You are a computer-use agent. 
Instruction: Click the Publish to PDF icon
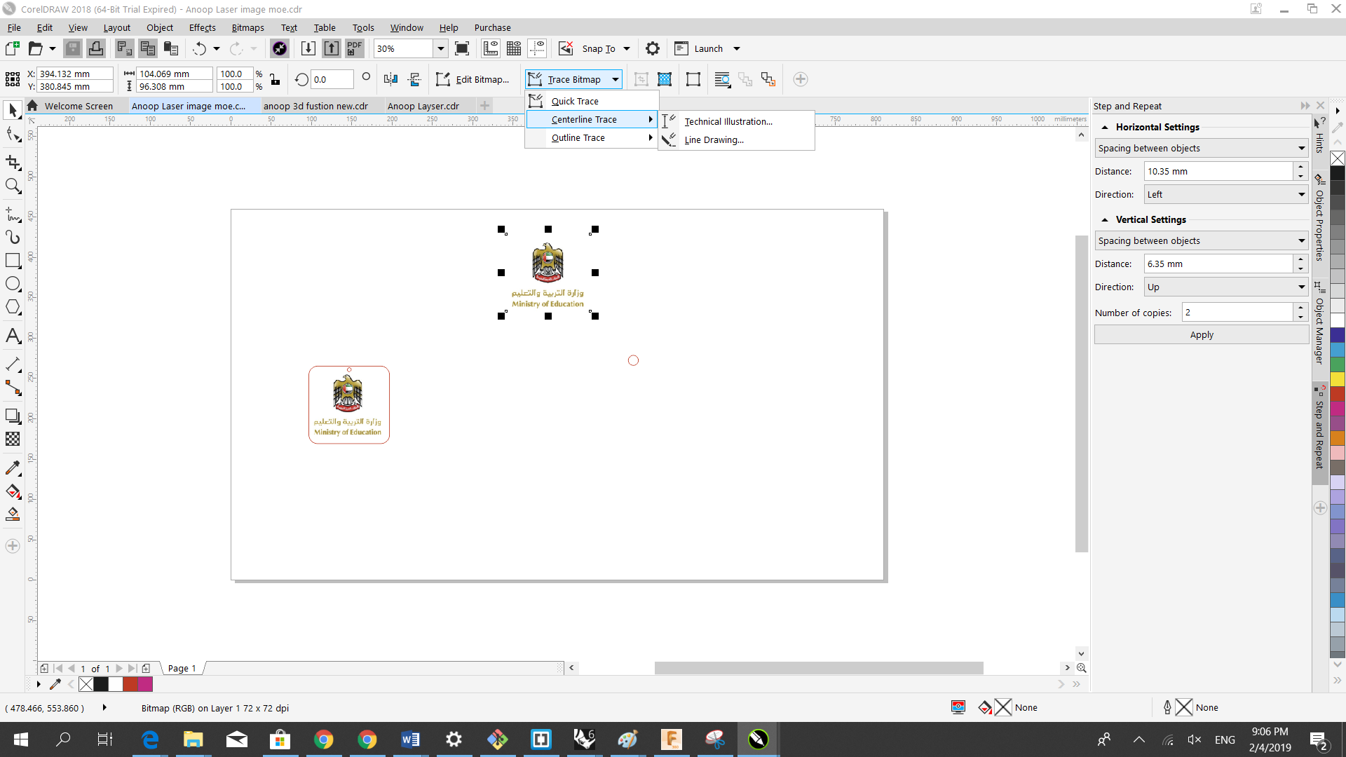pos(355,48)
